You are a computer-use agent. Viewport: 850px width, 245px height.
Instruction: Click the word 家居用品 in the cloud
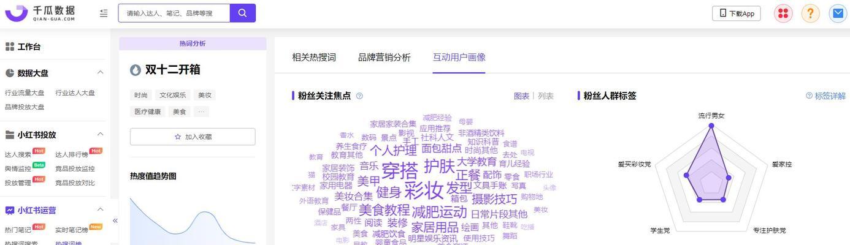click(x=434, y=228)
